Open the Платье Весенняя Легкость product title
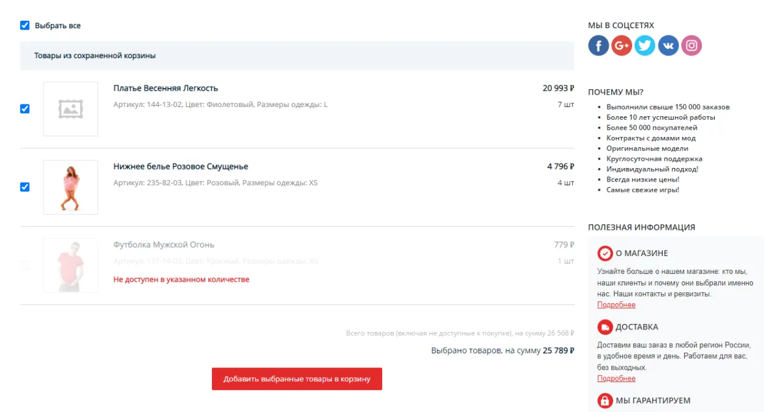Screen dimensions: 784x412 (x=165, y=88)
